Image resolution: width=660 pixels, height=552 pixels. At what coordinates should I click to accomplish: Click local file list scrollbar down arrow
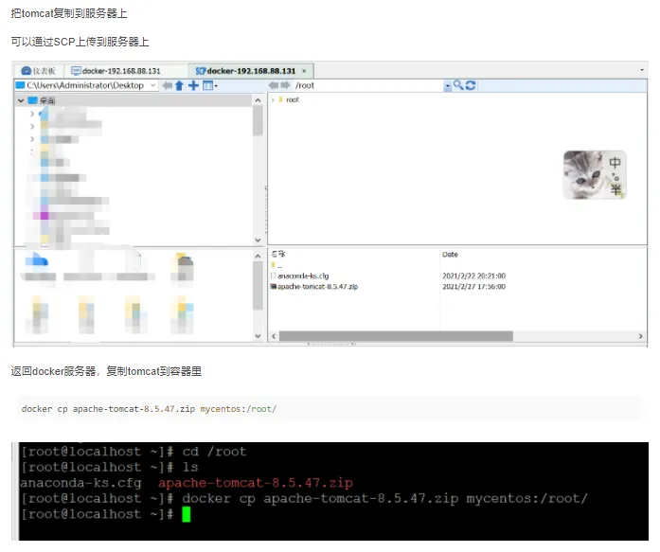pyautogui.click(x=258, y=336)
